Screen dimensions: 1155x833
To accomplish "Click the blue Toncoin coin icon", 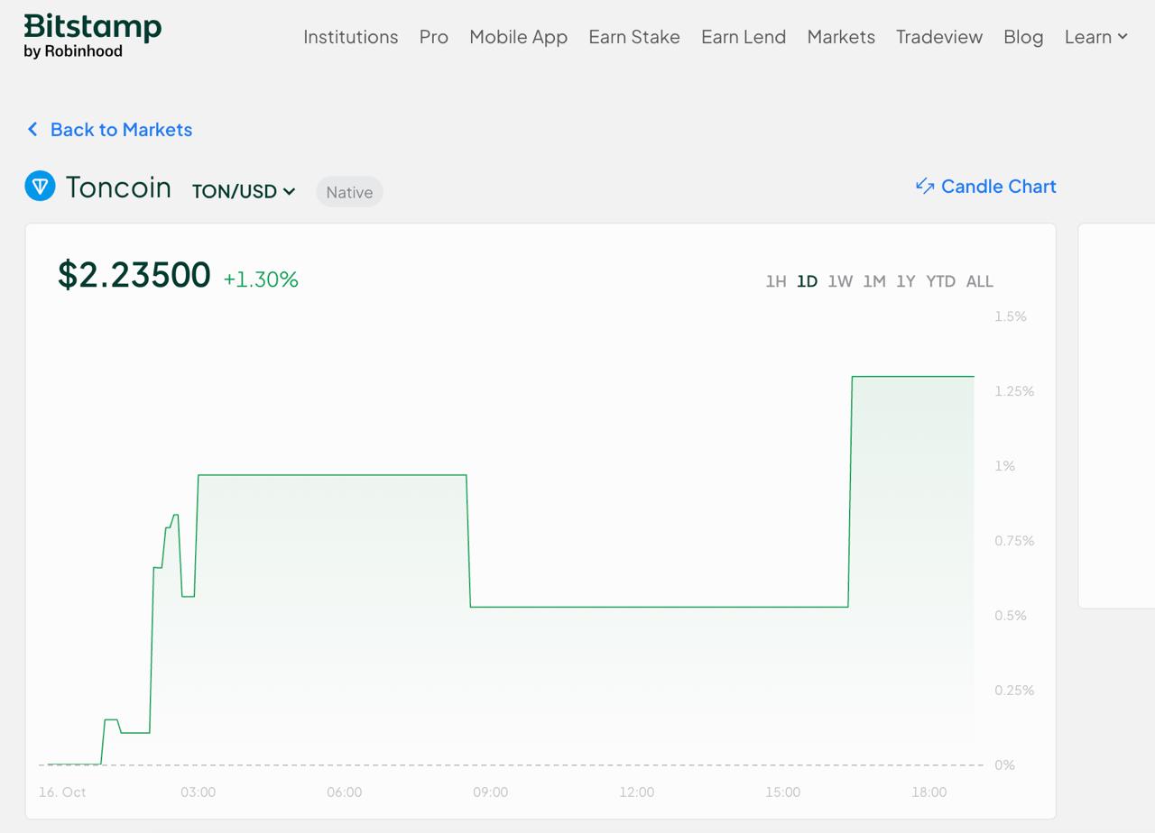I will (x=40, y=187).
